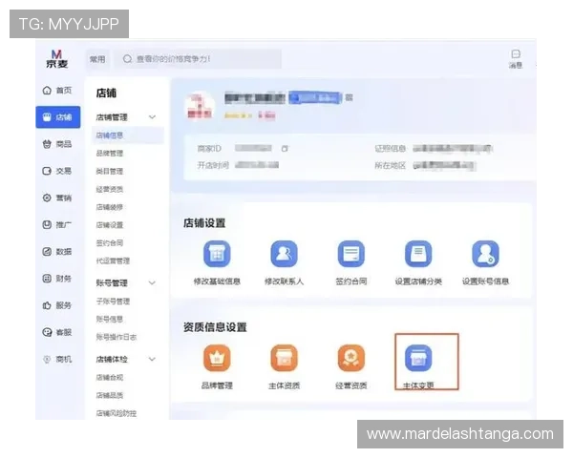Viewport: 573px width, 458px height.
Task: Select 店铺品质 in the submenu
Action: tap(110, 395)
